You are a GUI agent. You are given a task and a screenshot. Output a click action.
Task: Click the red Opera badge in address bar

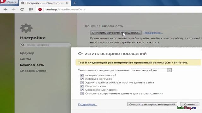[x=40, y=9]
